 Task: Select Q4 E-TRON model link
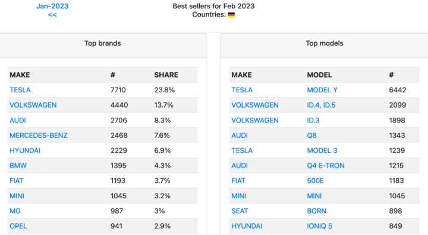326,166
